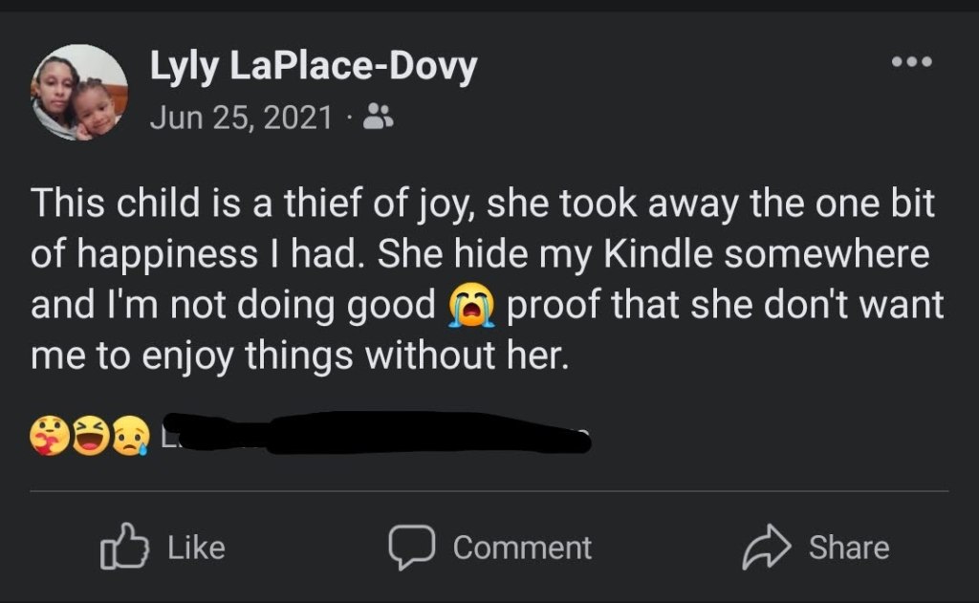Open Lyly LaPlace-Dovy's profile picture
This screenshot has height=603, width=979.
tap(79, 93)
